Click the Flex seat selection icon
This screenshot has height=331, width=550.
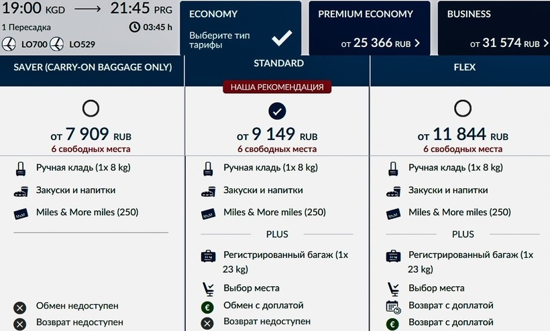click(x=393, y=289)
